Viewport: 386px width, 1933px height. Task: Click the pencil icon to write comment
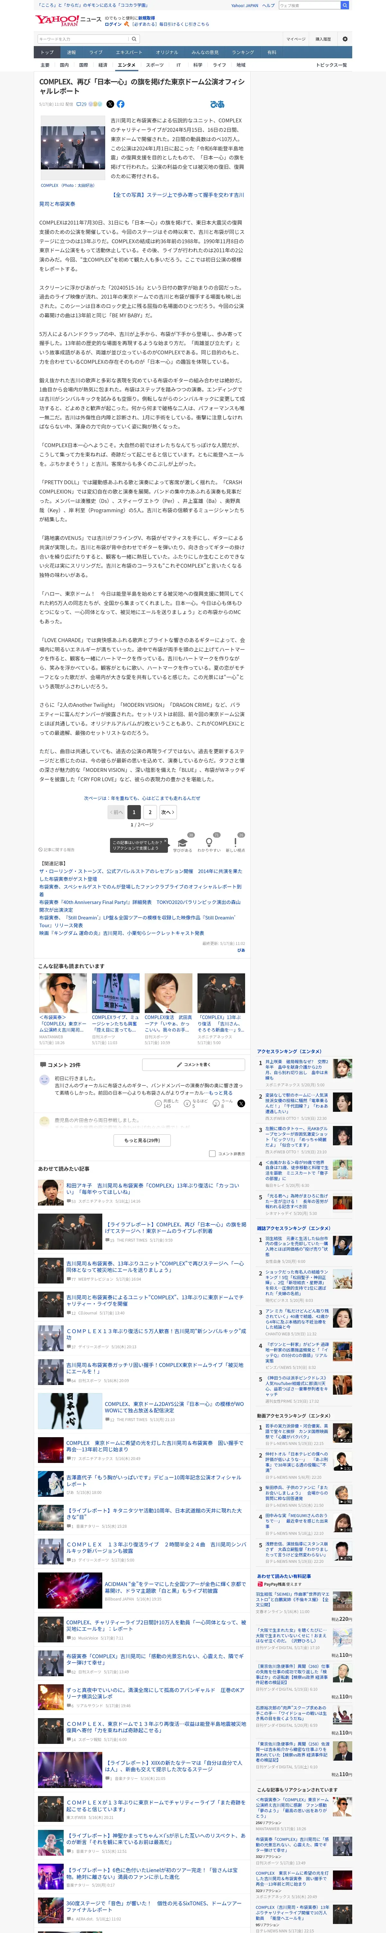tap(179, 1064)
